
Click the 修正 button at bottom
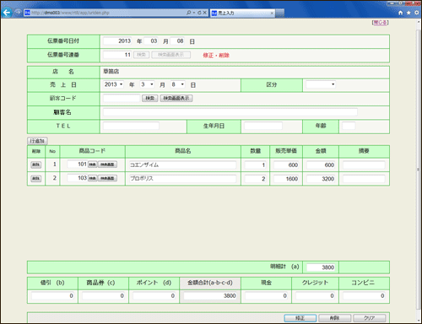300,318
